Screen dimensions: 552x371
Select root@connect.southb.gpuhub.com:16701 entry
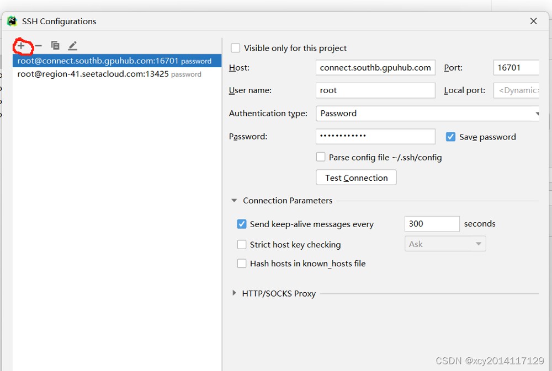click(x=117, y=61)
